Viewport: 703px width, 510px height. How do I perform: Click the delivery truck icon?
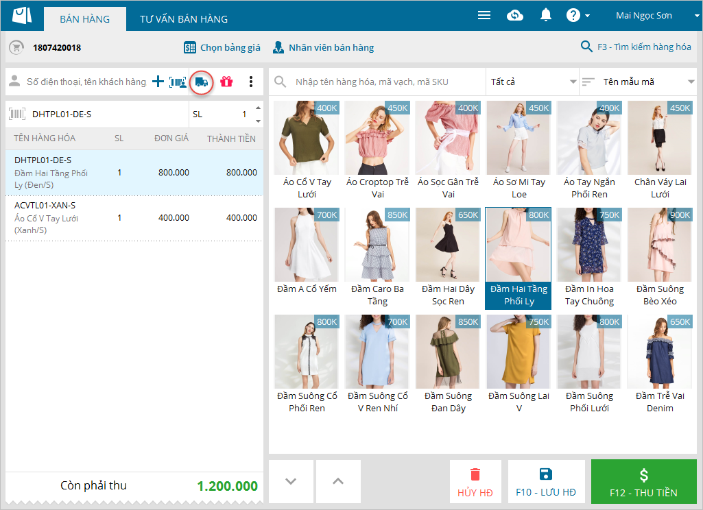tap(202, 82)
